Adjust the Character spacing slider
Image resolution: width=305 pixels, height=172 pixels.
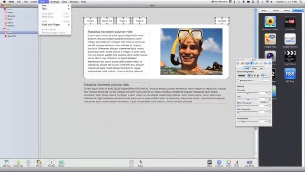pyautogui.click(x=247, y=93)
